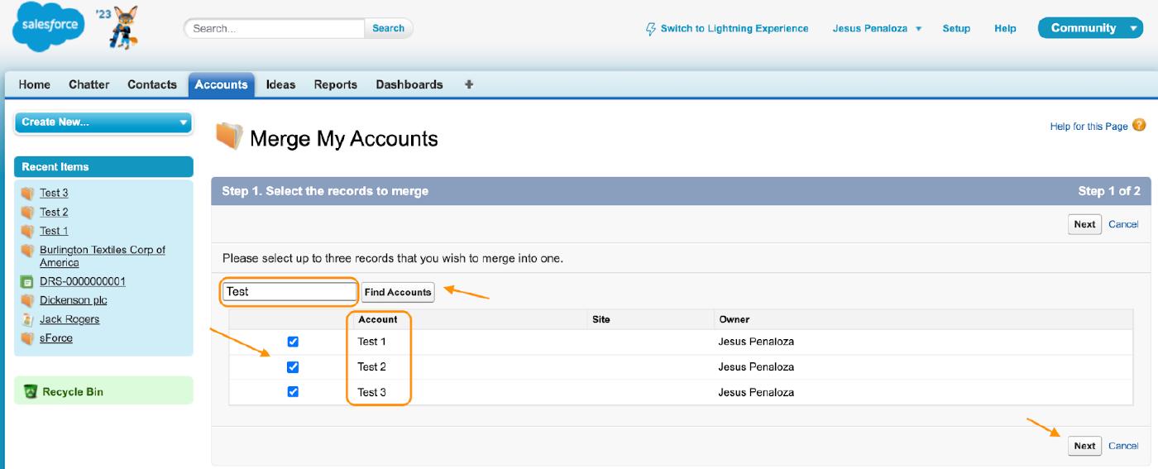Uncheck the Test 2 account checkbox
1158x469 pixels.
coord(293,366)
